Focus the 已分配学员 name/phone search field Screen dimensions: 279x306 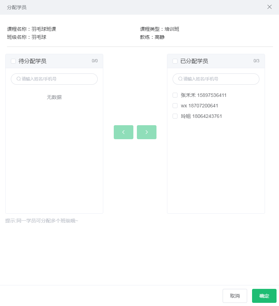point(219,79)
